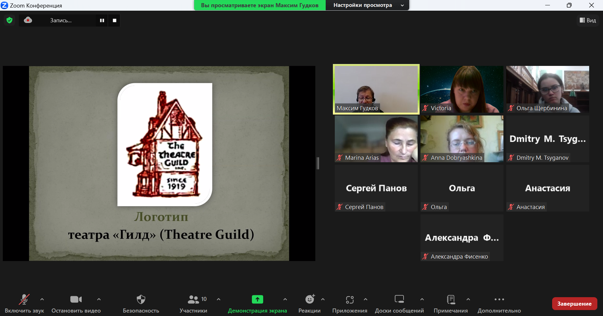Stop the cloud recording
This screenshot has width=603, height=316.
[114, 20]
